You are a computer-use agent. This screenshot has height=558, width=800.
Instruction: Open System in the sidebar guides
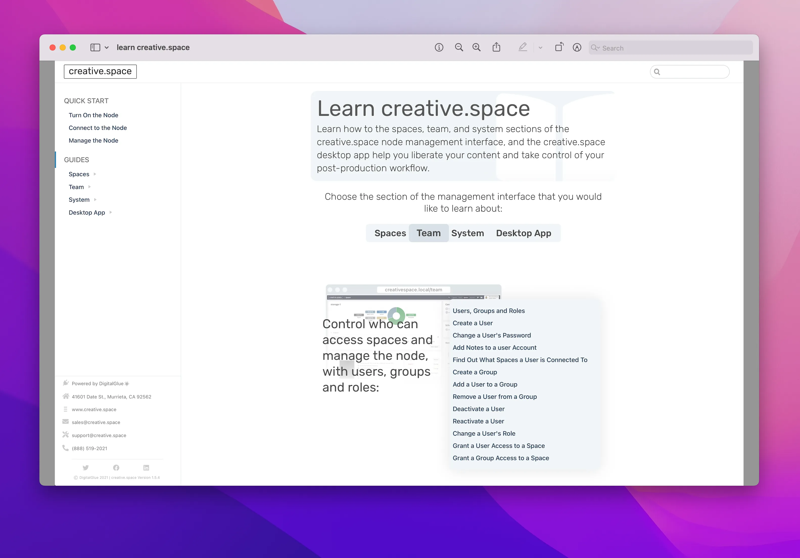pyautogui.click(x=79, y=200)
